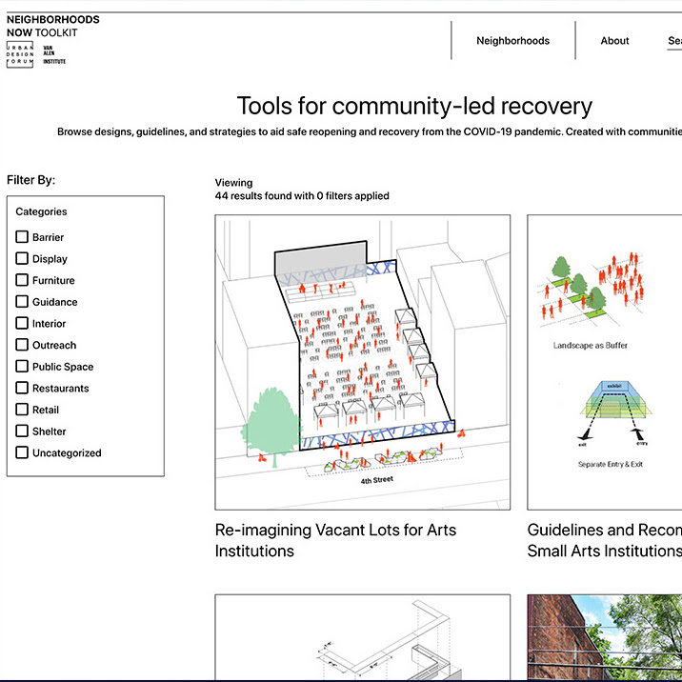Open the brick building photo thumbnail
Image resolution: width=682 pixels, height=682 pixels.
click(x=604, y=638)
